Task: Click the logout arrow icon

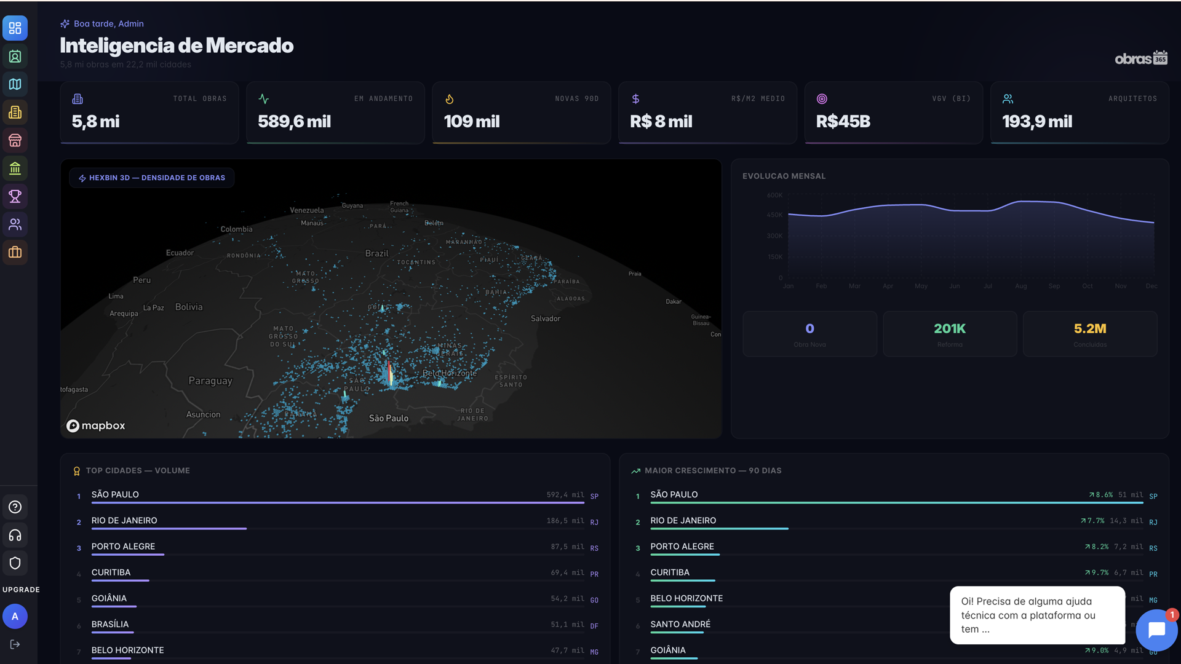Action: pyautogui.click(x=15, y=644)
